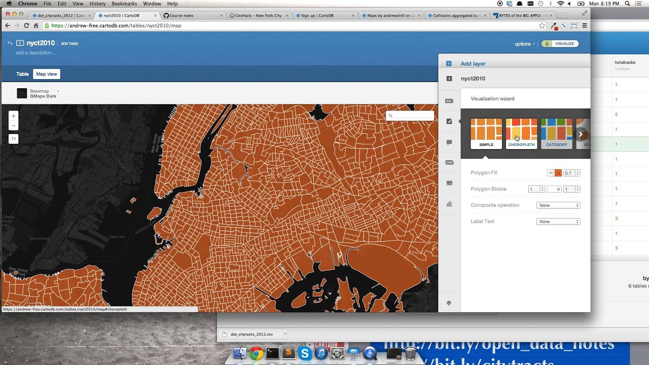Viewport: 649px width, 365px height.
Task: Open Skype from the Dock
Action: (x=305, y=353)
